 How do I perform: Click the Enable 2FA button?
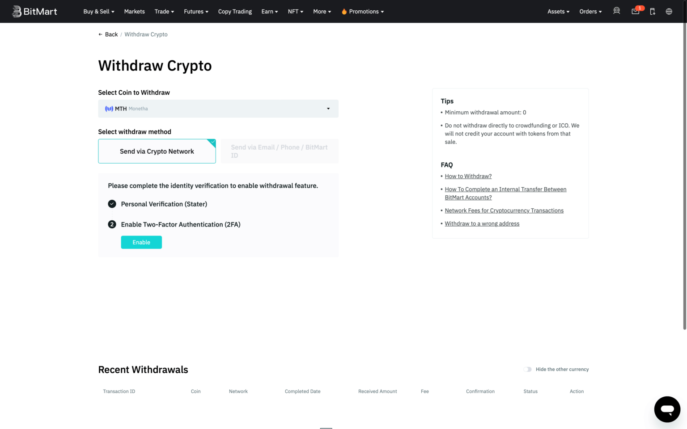[141, 242]
